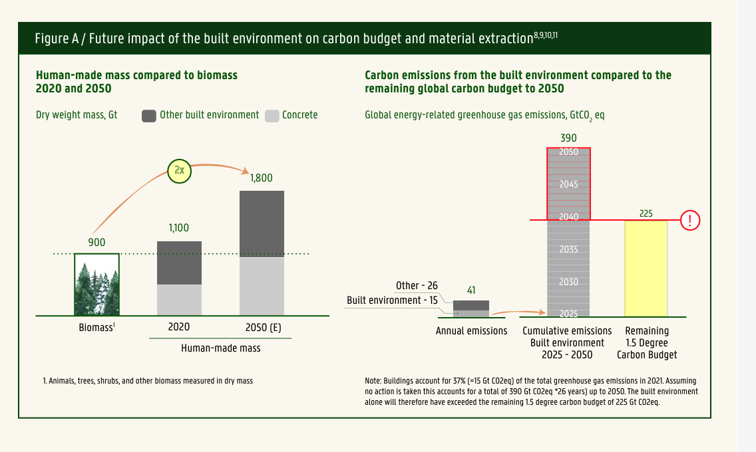Viewport: 756px width, 452px height.
Task: Click the "2020" axis label
Action: point(179,327)
